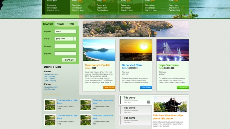The height and width of the screenshot is (129, 230).
Task: Open the 'group name' dropdown arrow
Action: click(x=75, y=39)
